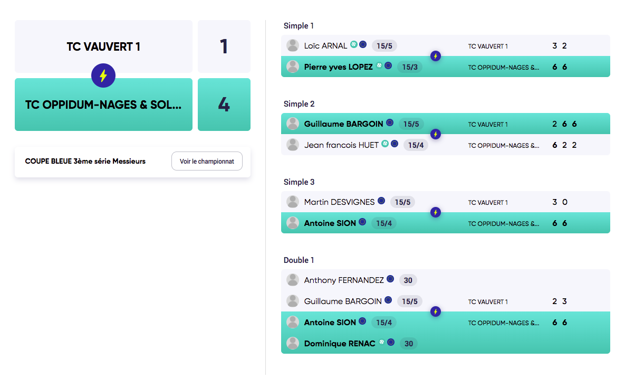
Task: Click the score 4 tile for TC OPPIDUM-NAGES
Action: [224, 105]
